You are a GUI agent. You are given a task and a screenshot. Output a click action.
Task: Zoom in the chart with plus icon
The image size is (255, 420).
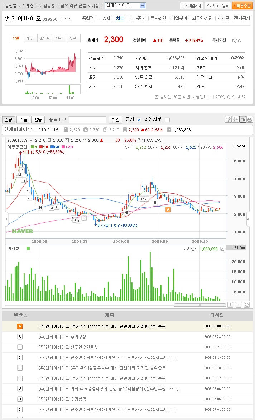tap(230, 305)
